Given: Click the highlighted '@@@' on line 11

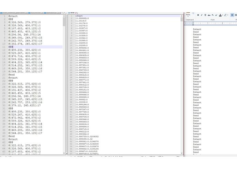Looking at the screenshot, I should (11, 47).
